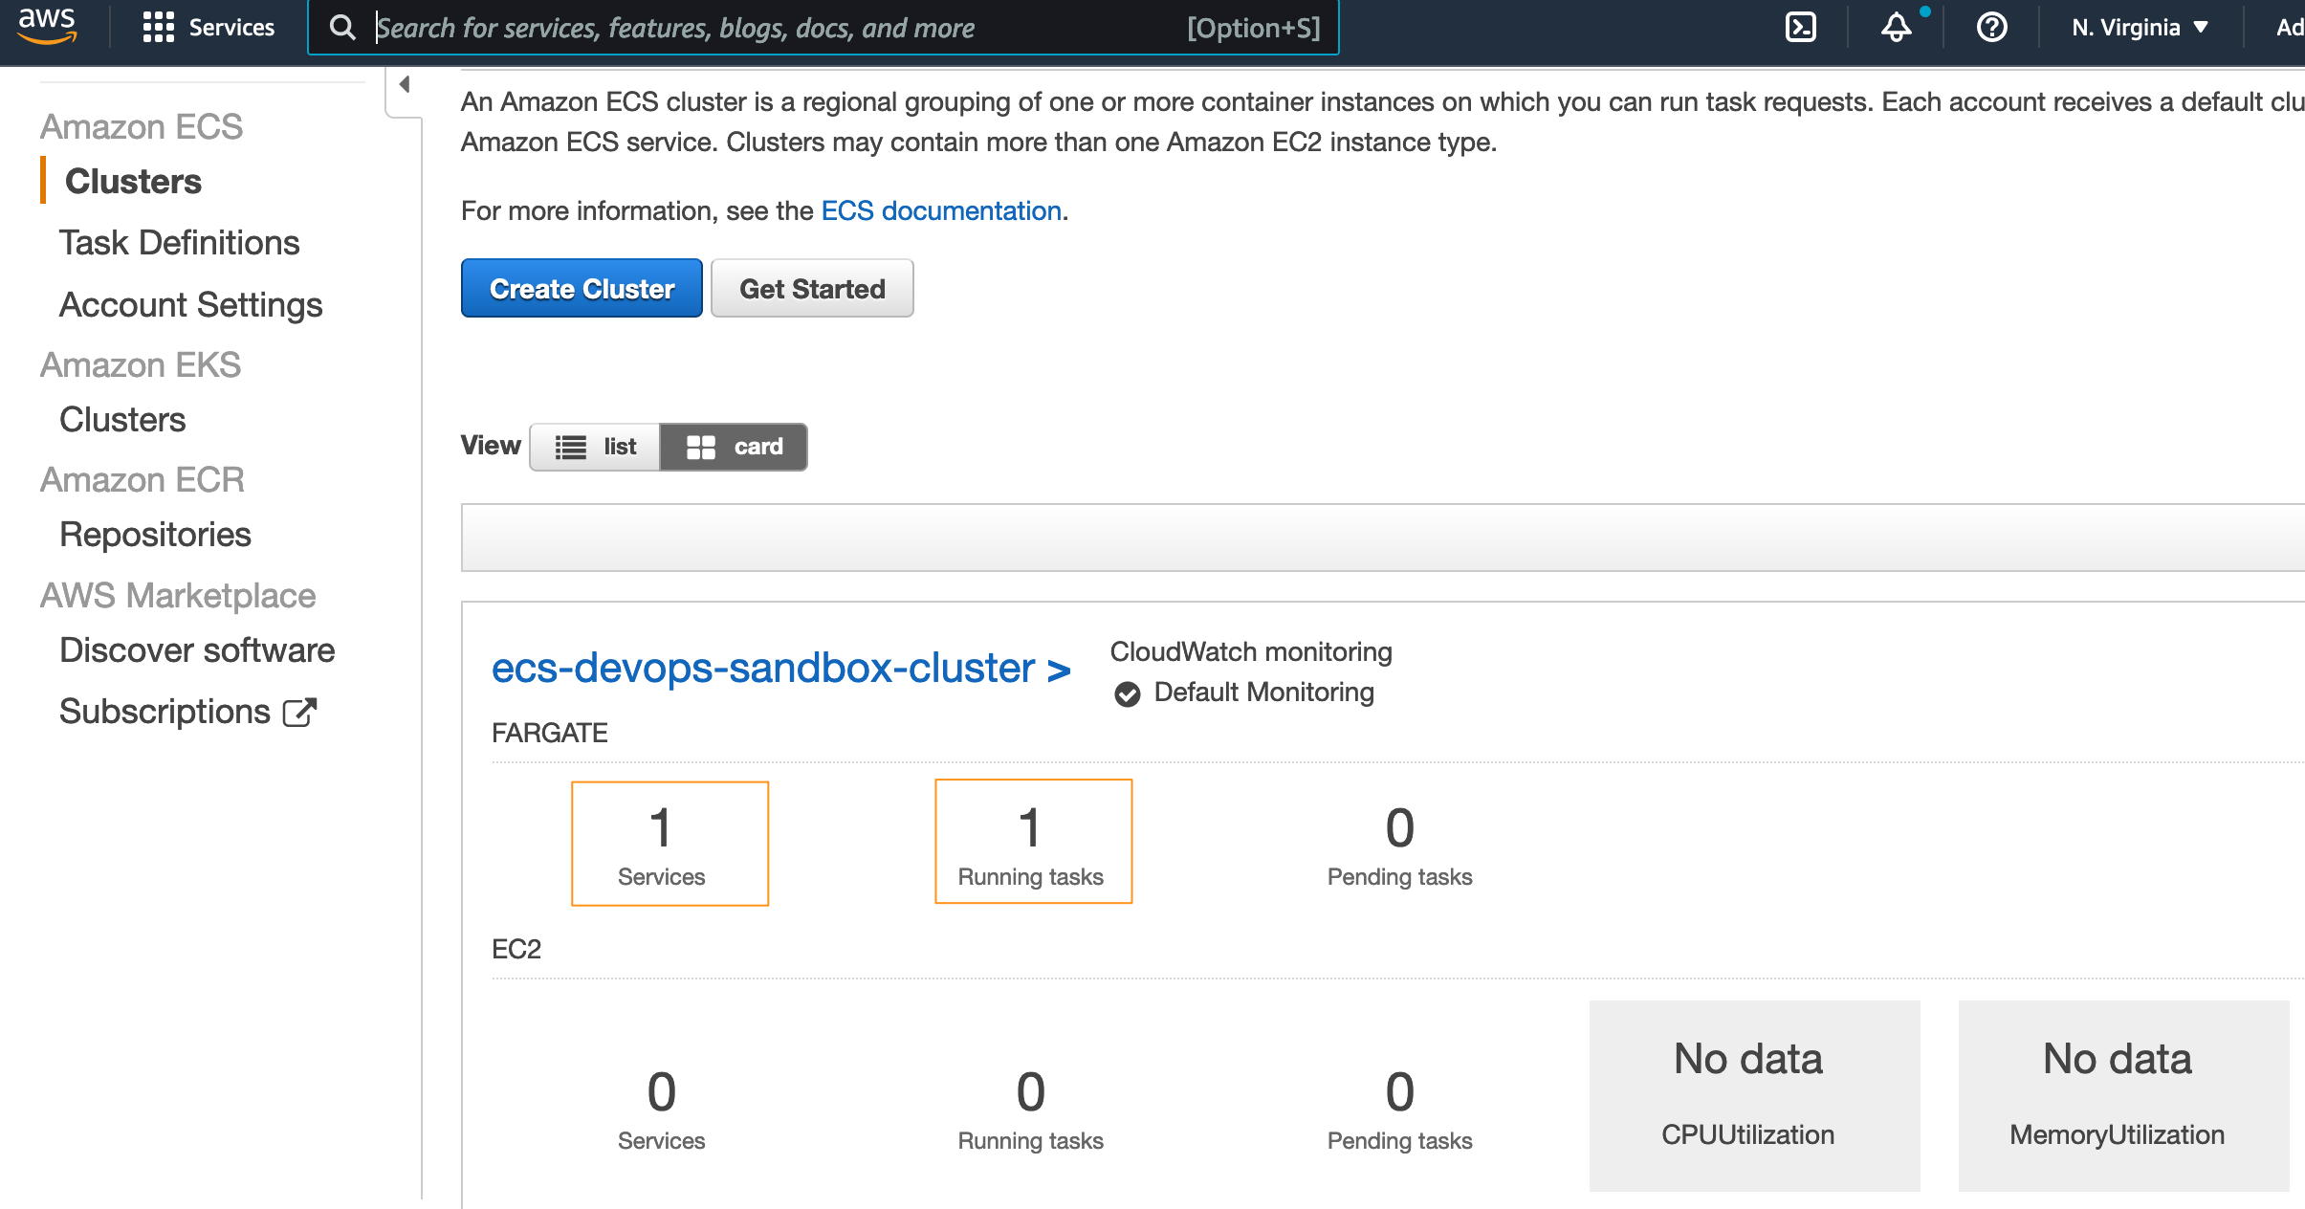
Task: Click the Fargate Running tasks count box
Action: click(1033, 842)
